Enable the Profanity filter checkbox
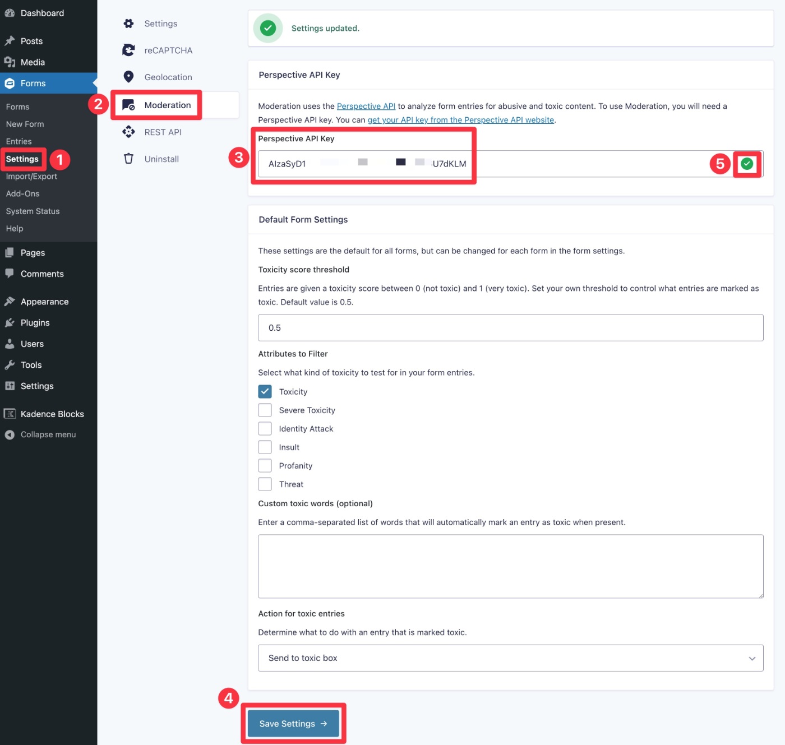This screenshot has width=785, height=745. 265,465
